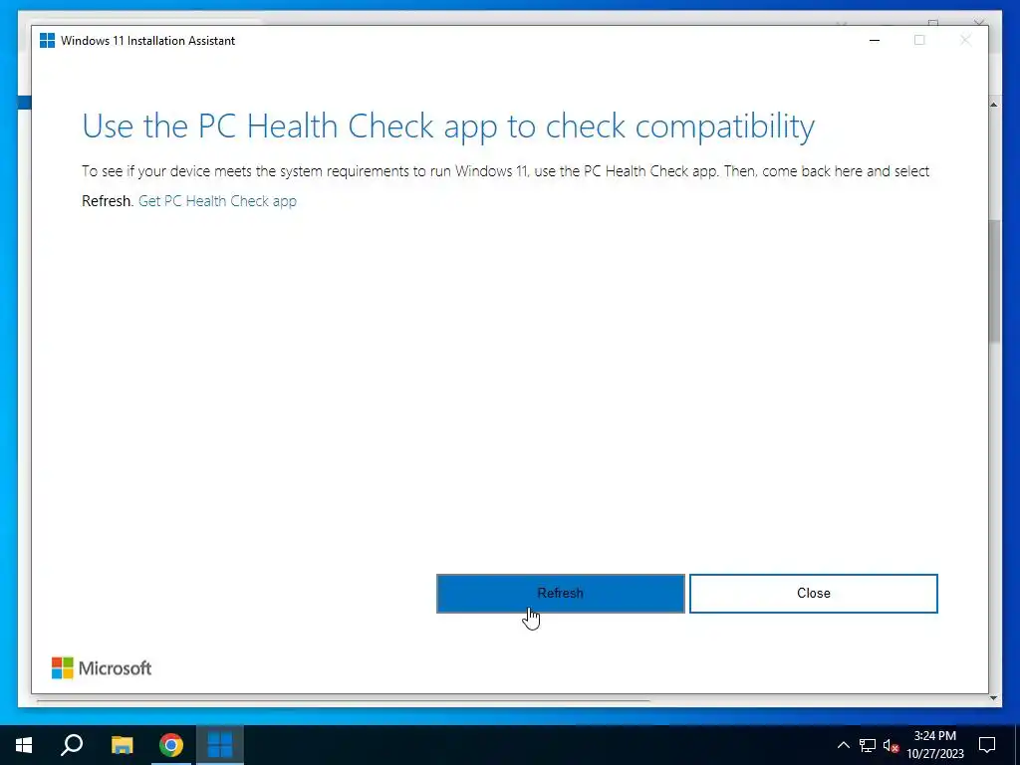
Task: Open network status tray icon
Action: pyautogui.click(x=868, y=745)
